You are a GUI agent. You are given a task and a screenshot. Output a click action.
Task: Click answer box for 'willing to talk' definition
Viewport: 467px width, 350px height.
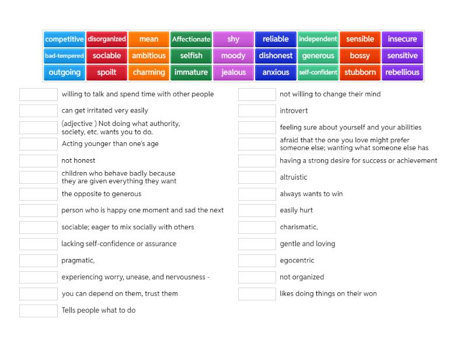tap(39, 94)
